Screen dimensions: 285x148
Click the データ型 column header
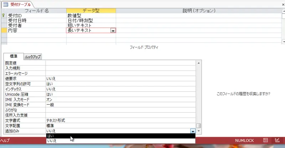point(91,11)
